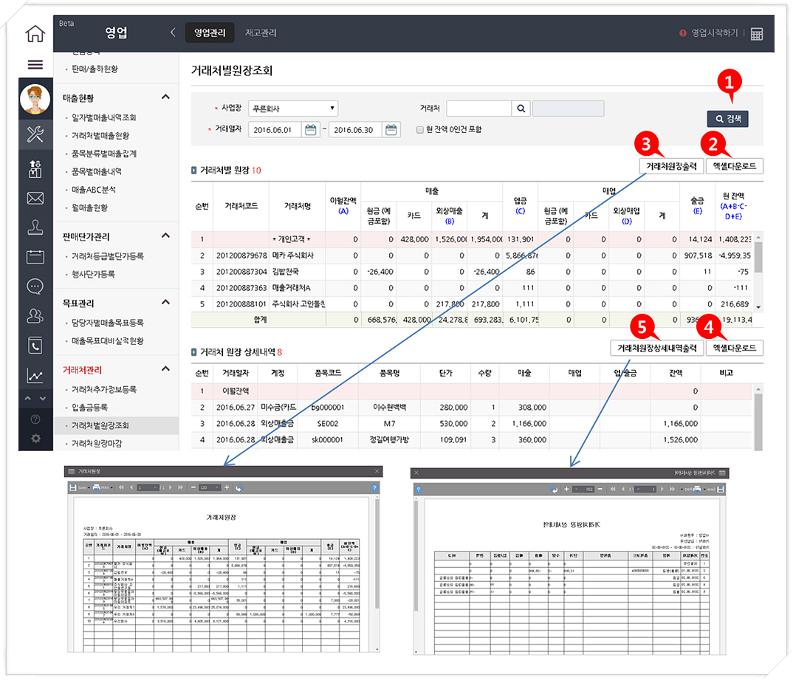Open the line chart icon in sidebar
Viewport: 793px width, 683px height.
tap(35, 375)
